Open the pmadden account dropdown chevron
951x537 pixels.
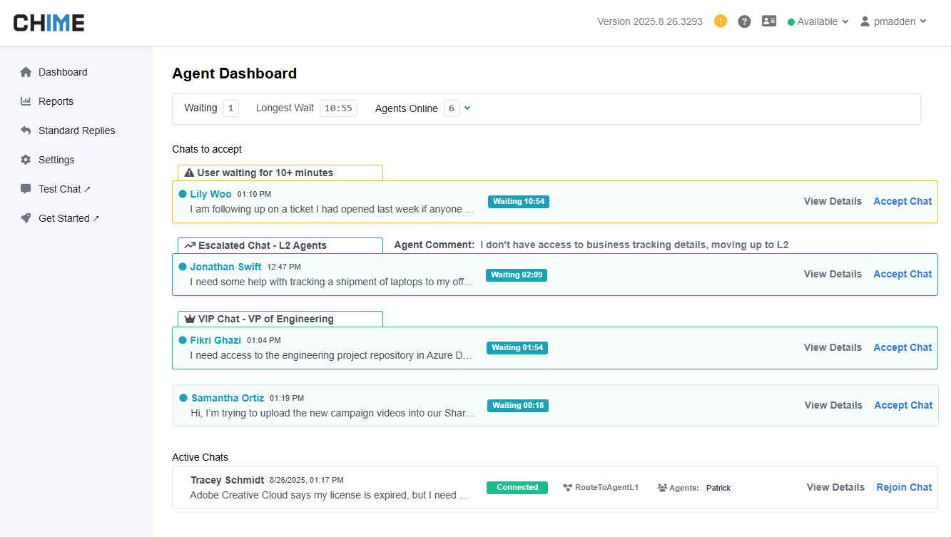923,21
